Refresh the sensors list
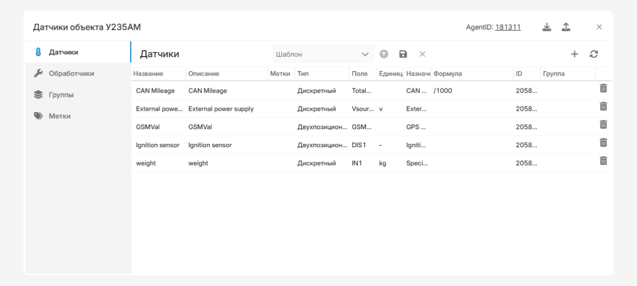Viewport: 637px width, 286px height. (594, 54)
